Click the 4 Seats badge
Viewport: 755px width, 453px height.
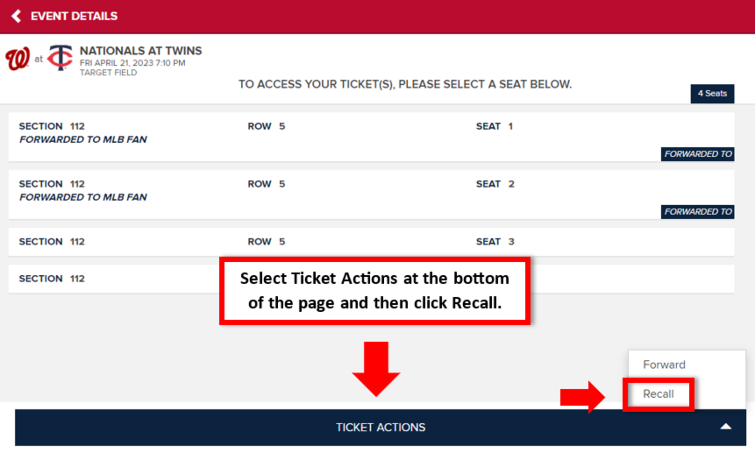[712, 93]
